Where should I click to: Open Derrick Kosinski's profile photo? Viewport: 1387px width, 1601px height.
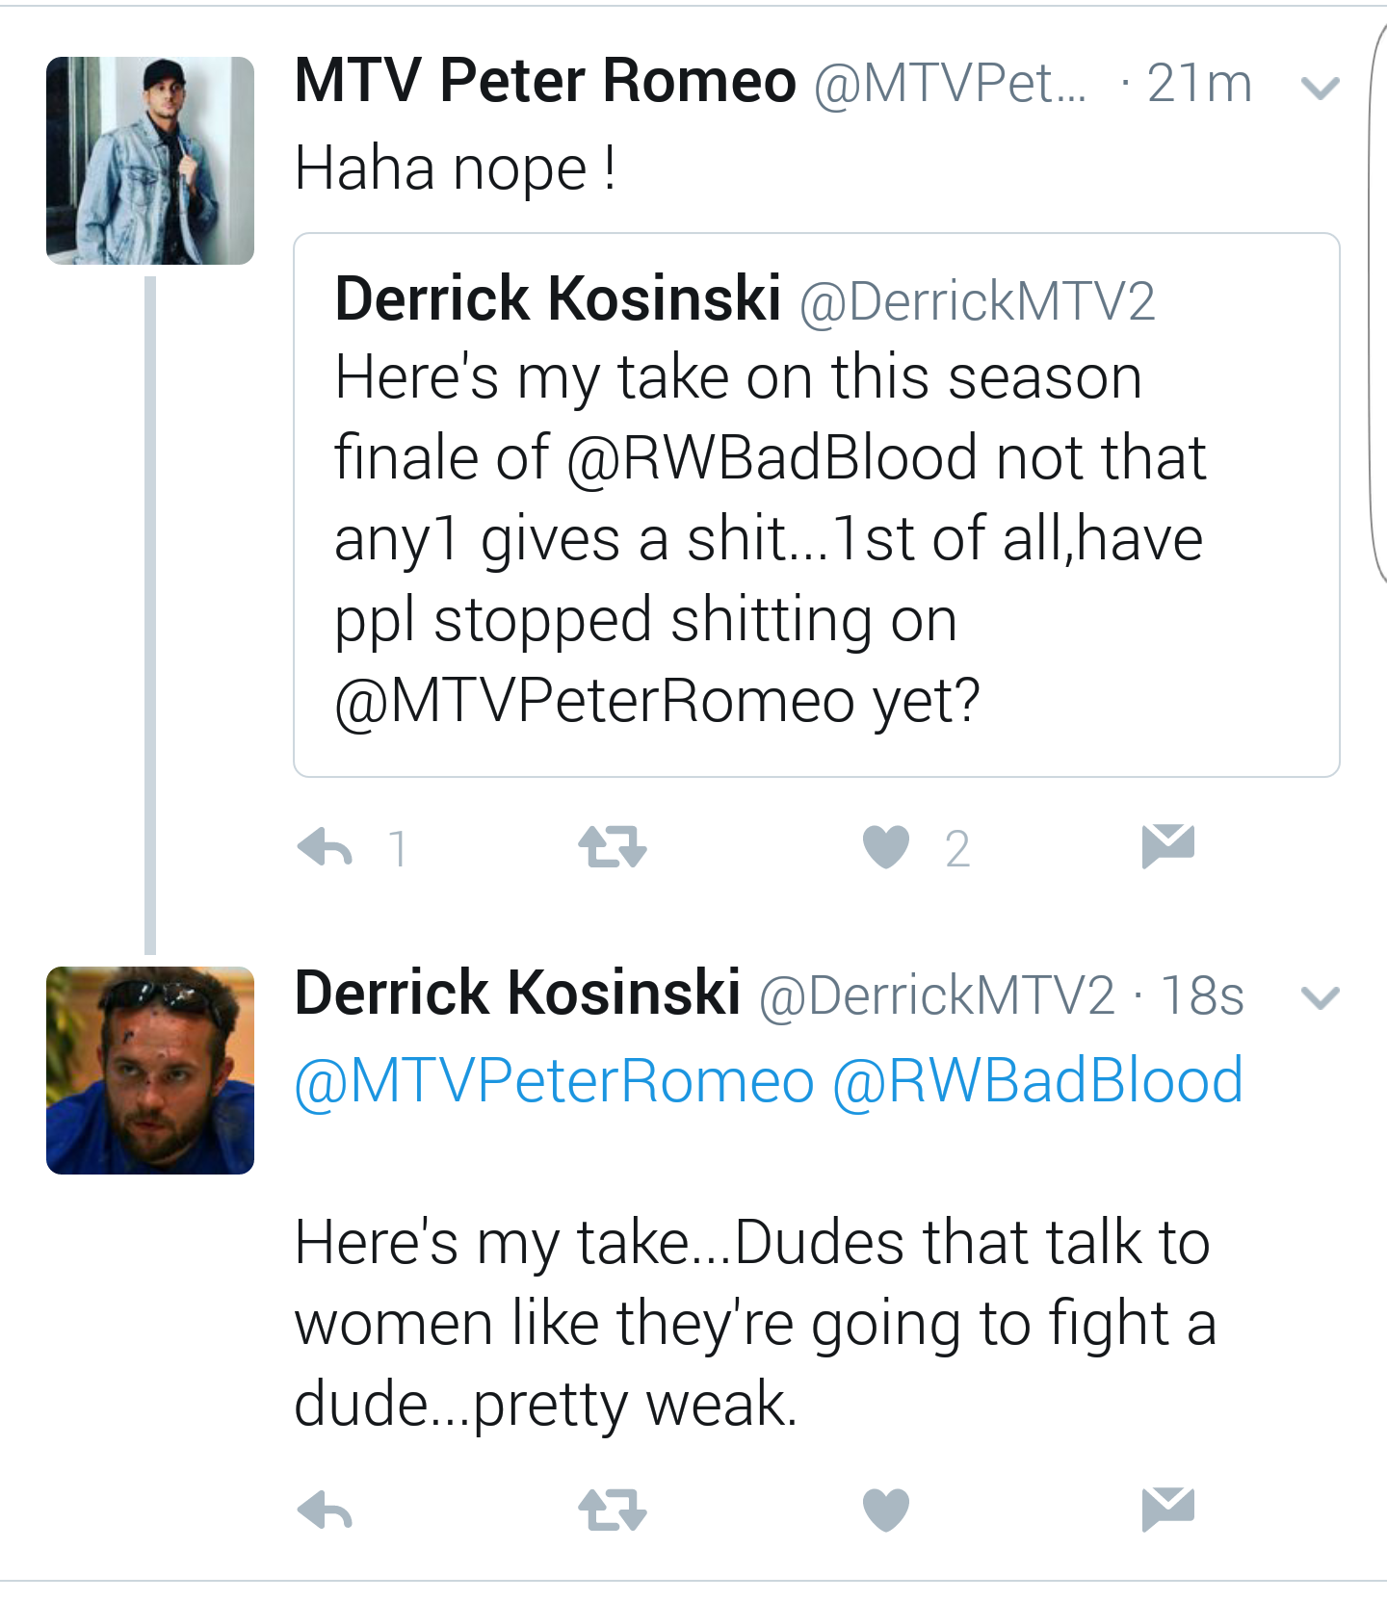[150, 1071]
